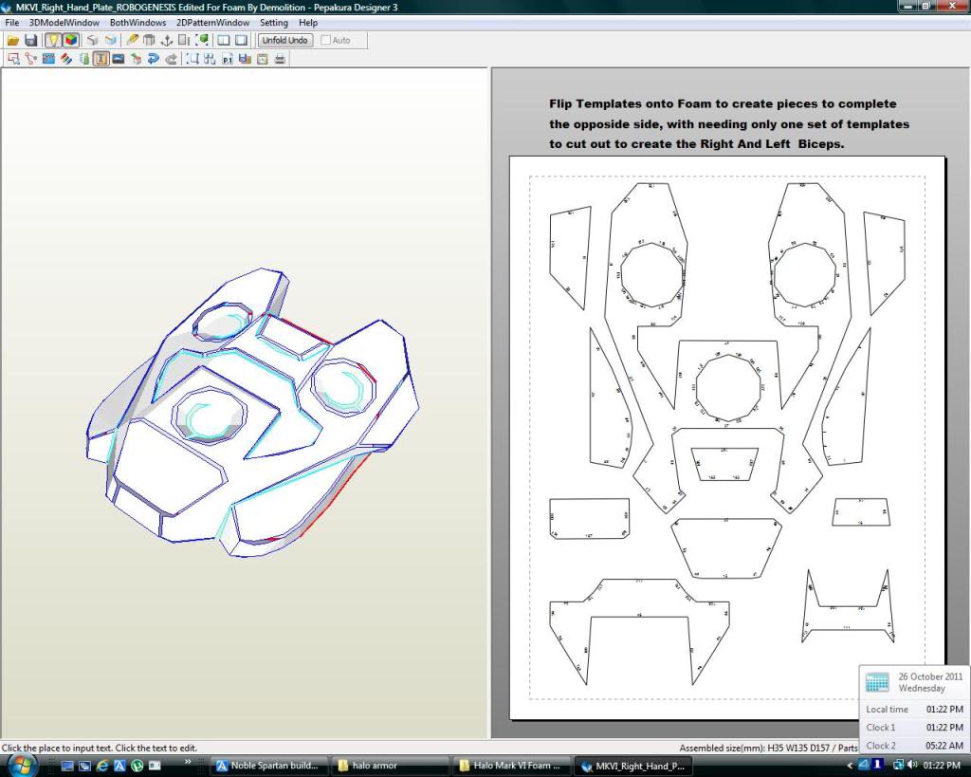Click the octagon hole in the center template piece

(727, 387)
